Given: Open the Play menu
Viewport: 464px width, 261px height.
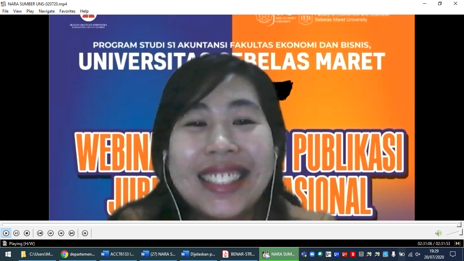Looking at the screenshot, I should tap(30, 11).
